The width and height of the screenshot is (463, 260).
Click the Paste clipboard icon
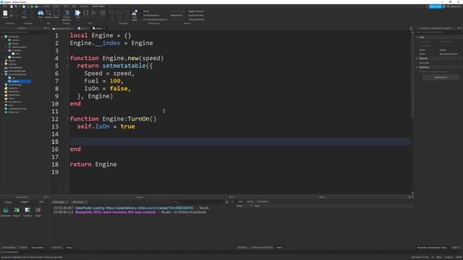pos(5,13)
